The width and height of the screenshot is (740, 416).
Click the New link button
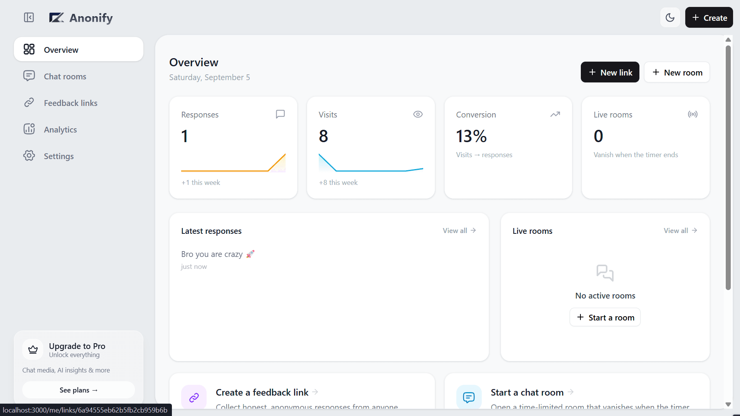pyautogui.click(x=610, y=72)
